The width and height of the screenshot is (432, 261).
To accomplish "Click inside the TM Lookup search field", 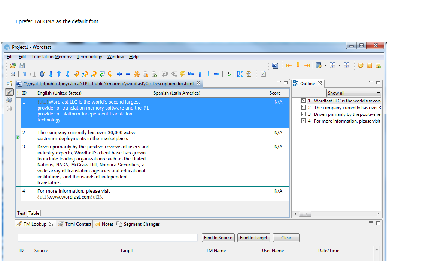I will coord(107,237).
